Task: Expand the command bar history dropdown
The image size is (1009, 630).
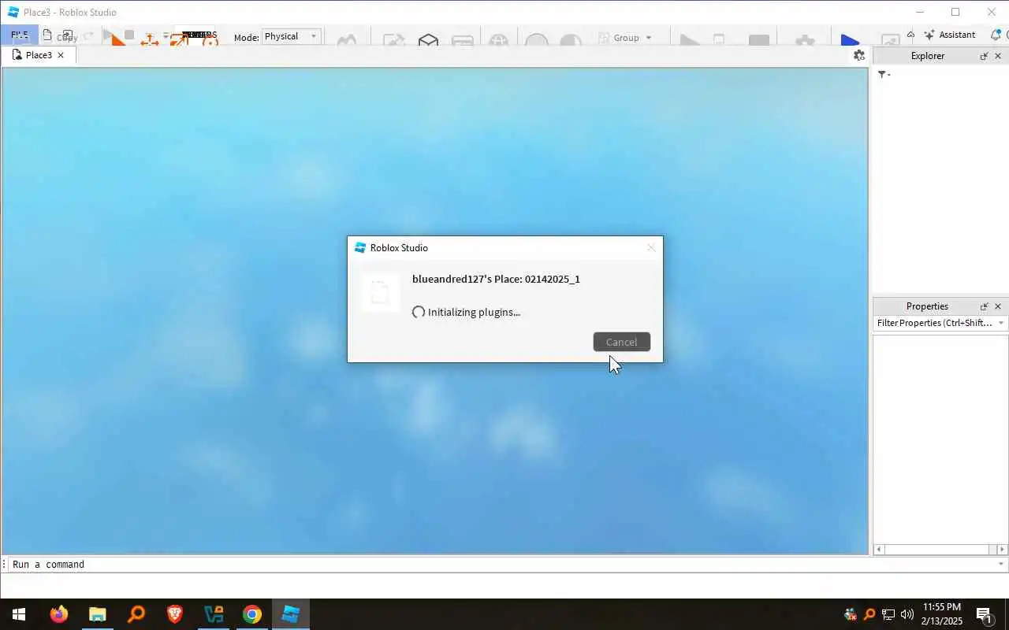Action: 1002,565
